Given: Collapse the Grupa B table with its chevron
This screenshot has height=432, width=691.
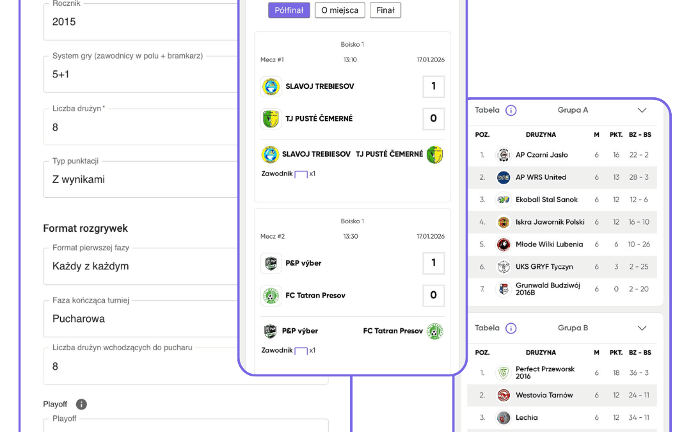Looking at the screenshot, I should [642, 328].
